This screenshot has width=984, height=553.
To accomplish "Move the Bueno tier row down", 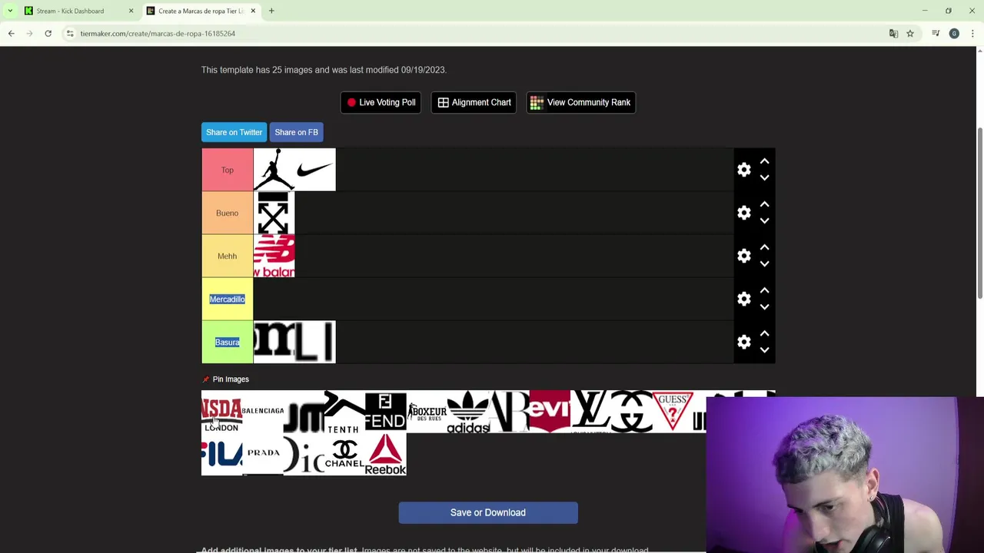I will point(764,220).
